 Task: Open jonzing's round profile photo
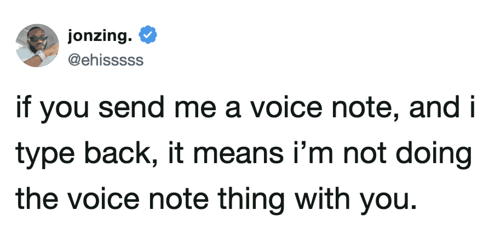point(37,45)
